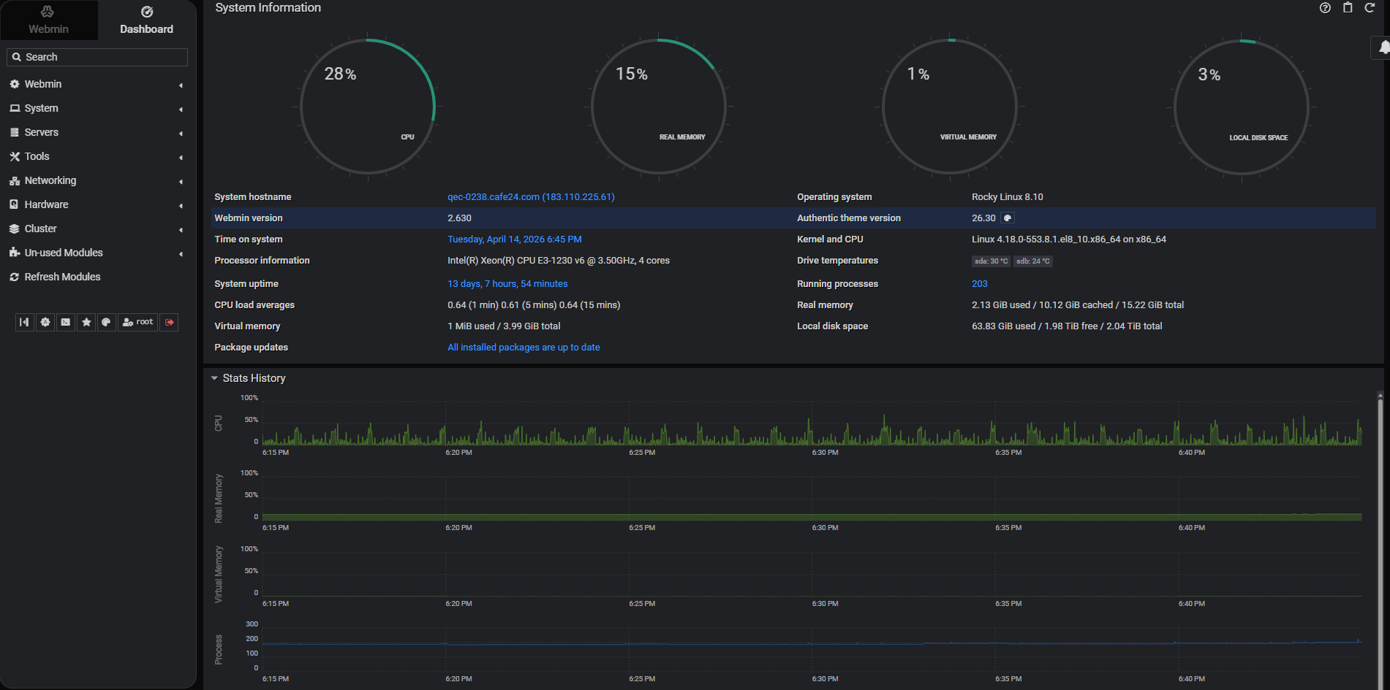Open theme configuration palette icon
1390x690 pixels.
107,322
